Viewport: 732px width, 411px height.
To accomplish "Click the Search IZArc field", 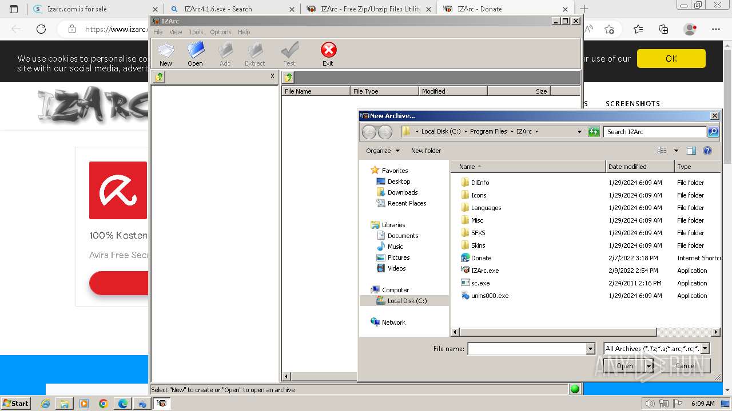I will [655, 132].
